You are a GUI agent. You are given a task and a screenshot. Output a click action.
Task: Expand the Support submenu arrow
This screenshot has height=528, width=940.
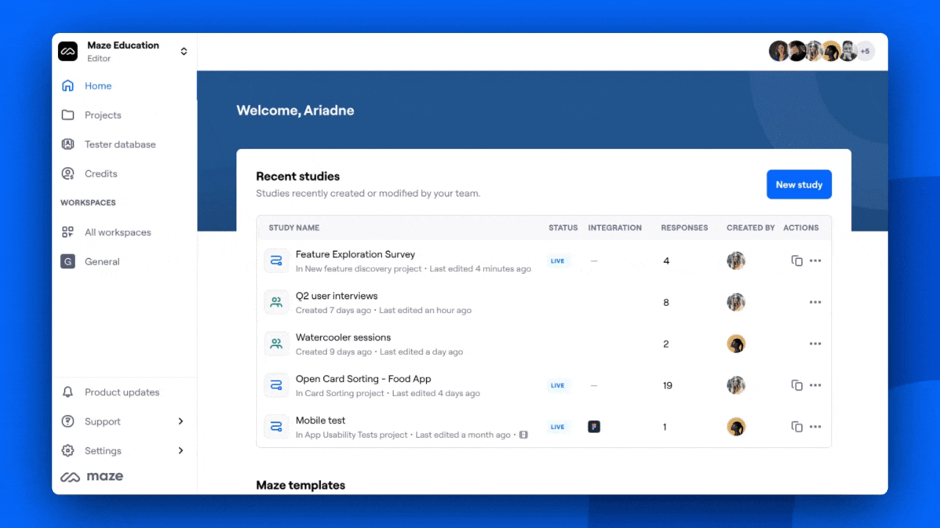click(x=181, y=422)
